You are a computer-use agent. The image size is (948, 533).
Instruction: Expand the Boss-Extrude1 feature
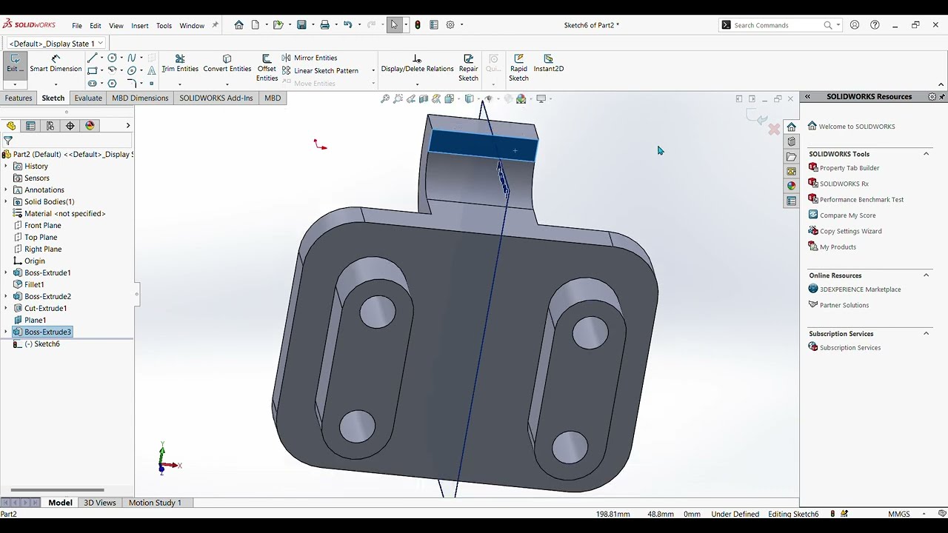(6, 272)
